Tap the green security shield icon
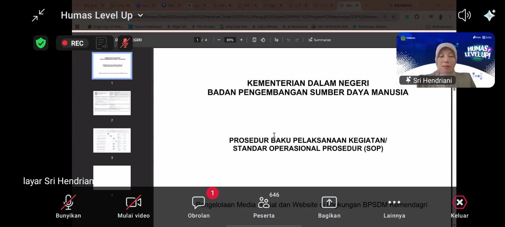The width and height of the screenshot is (505, 227). pos(41,43)
